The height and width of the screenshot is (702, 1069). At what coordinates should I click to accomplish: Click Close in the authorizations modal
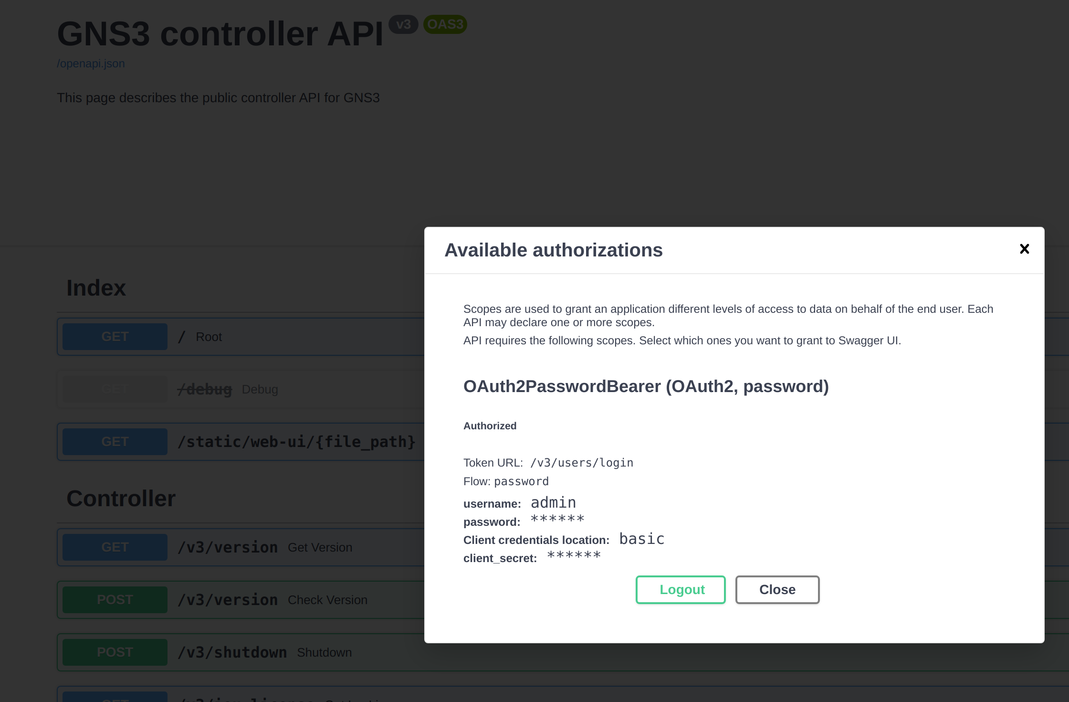click(777, 589)
